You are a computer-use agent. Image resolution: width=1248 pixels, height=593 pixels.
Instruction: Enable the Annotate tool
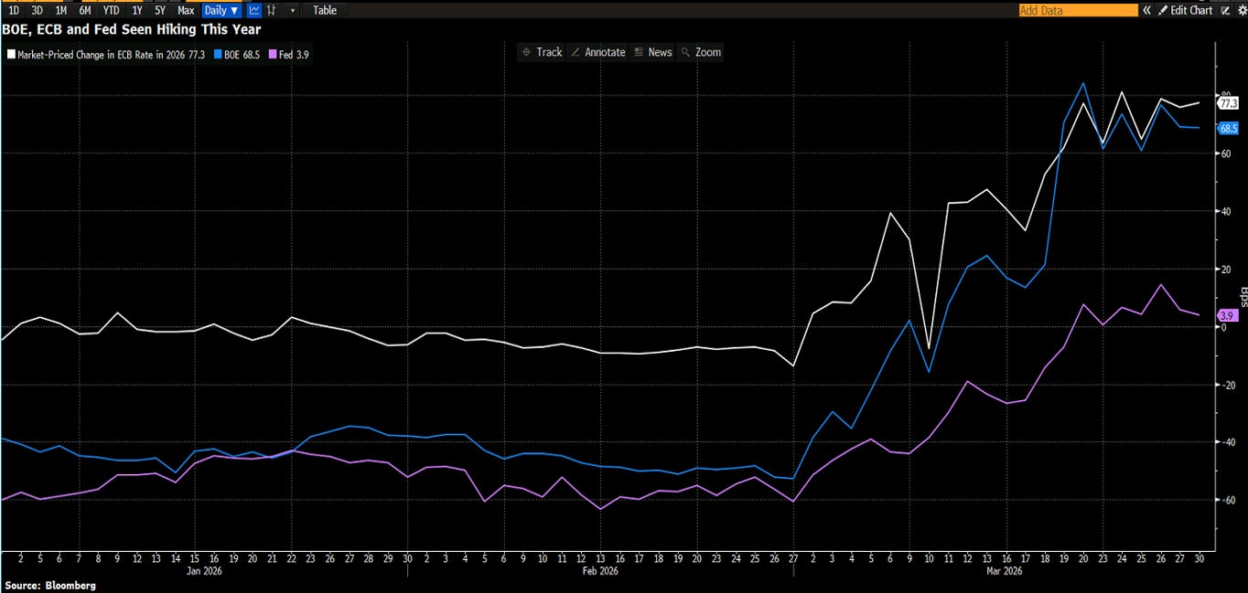598,52
